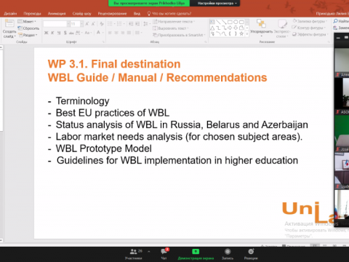This screenshot has height=262, width=349.
Task: Click the green Share Screen (Демонстрация экрана) button
Action: coord(196,254)
